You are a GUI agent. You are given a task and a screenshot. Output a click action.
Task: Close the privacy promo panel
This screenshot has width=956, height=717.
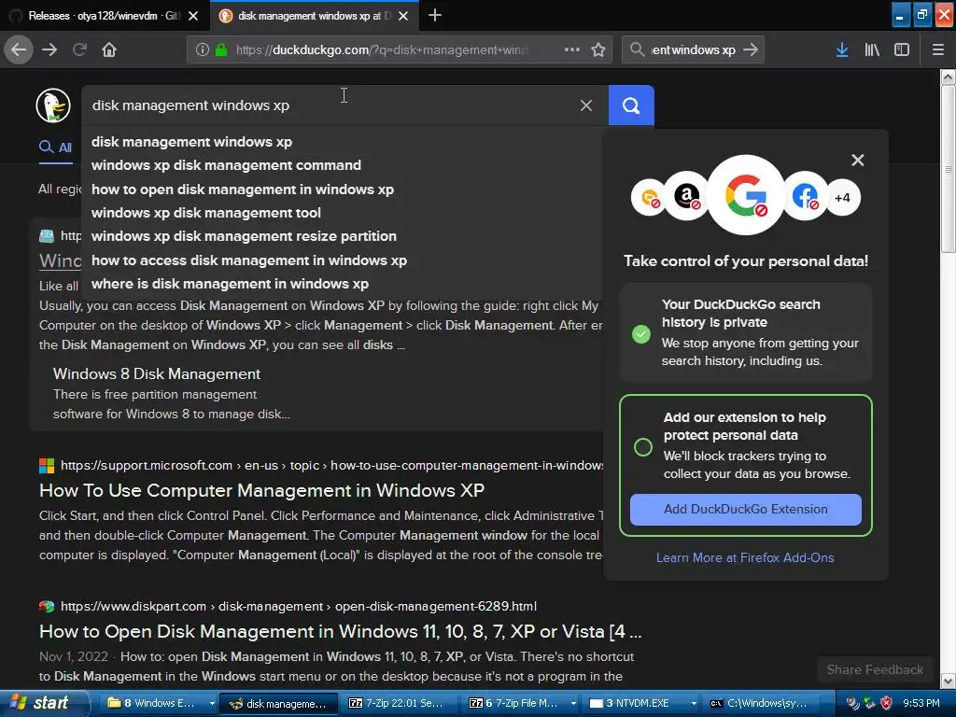[x=857, y=160]
